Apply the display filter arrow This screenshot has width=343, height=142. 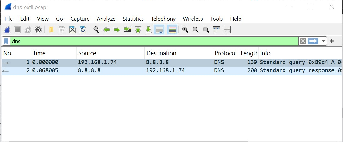[x=313, y=41]
